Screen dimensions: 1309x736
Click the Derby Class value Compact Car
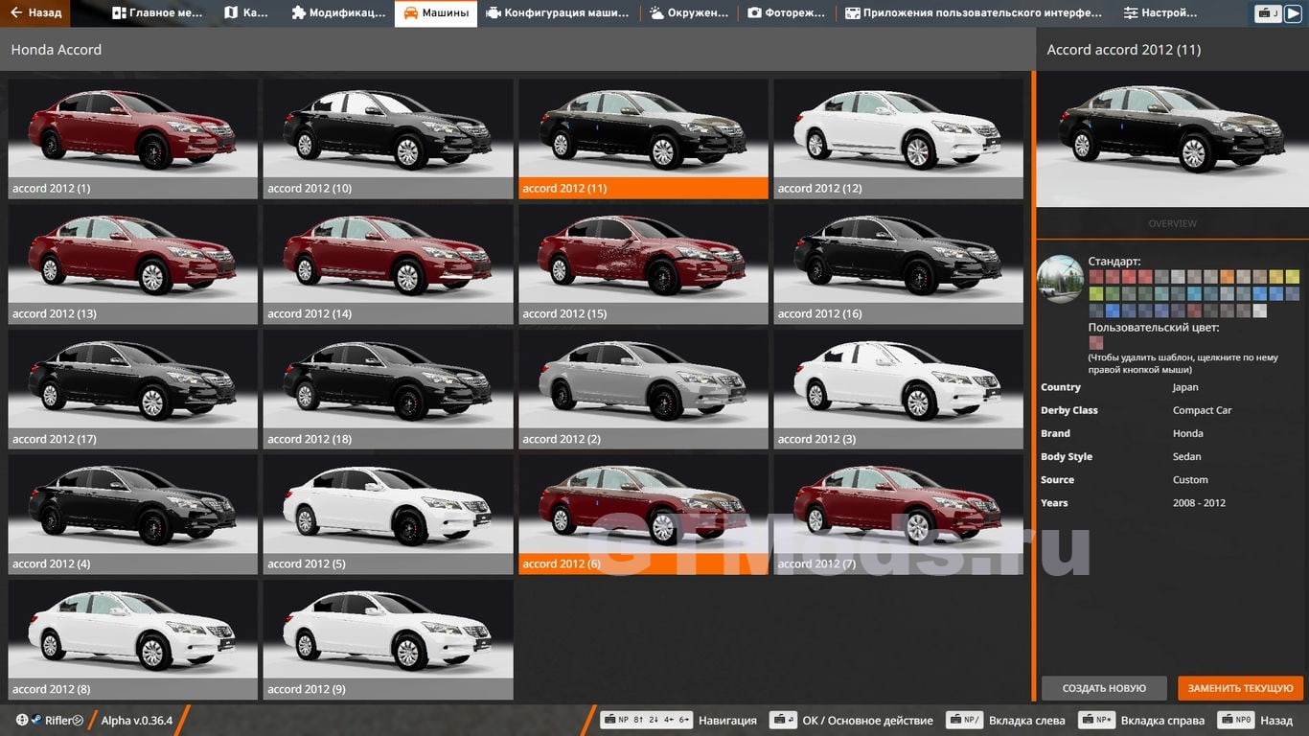point(1203,410)
